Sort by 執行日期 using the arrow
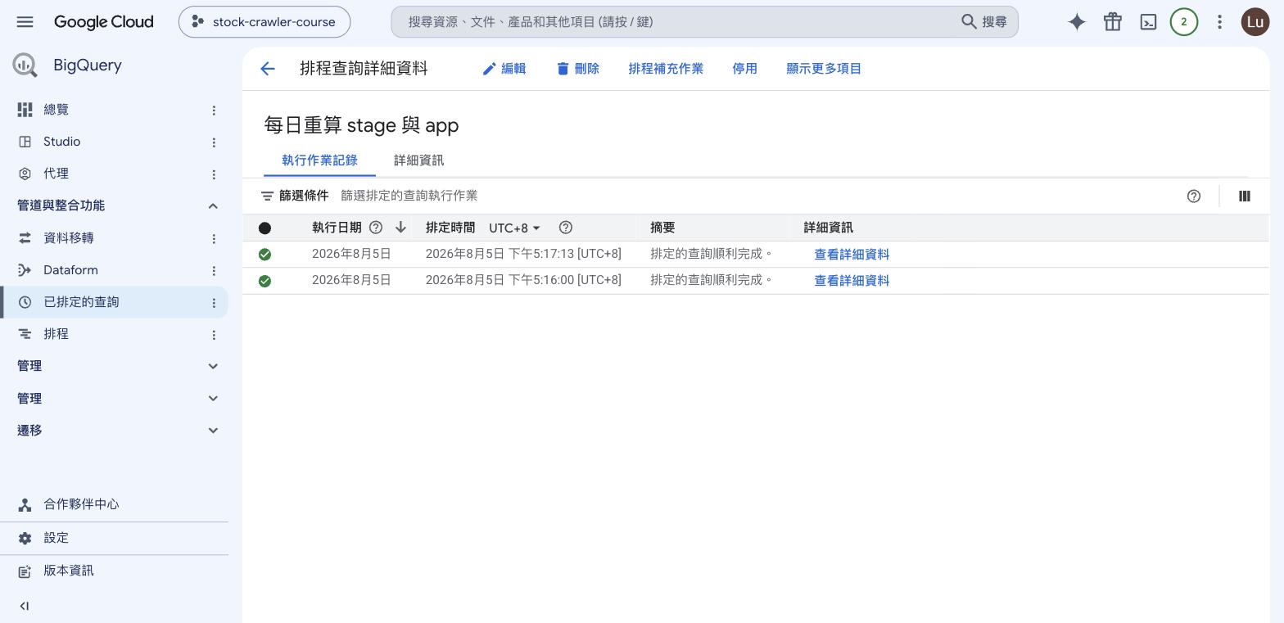 click(x=400, y=228)
